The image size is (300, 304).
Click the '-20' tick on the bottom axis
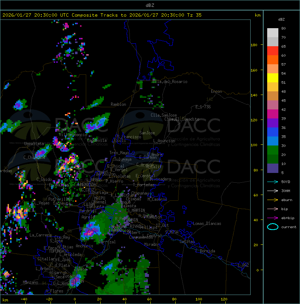point(49,299)
